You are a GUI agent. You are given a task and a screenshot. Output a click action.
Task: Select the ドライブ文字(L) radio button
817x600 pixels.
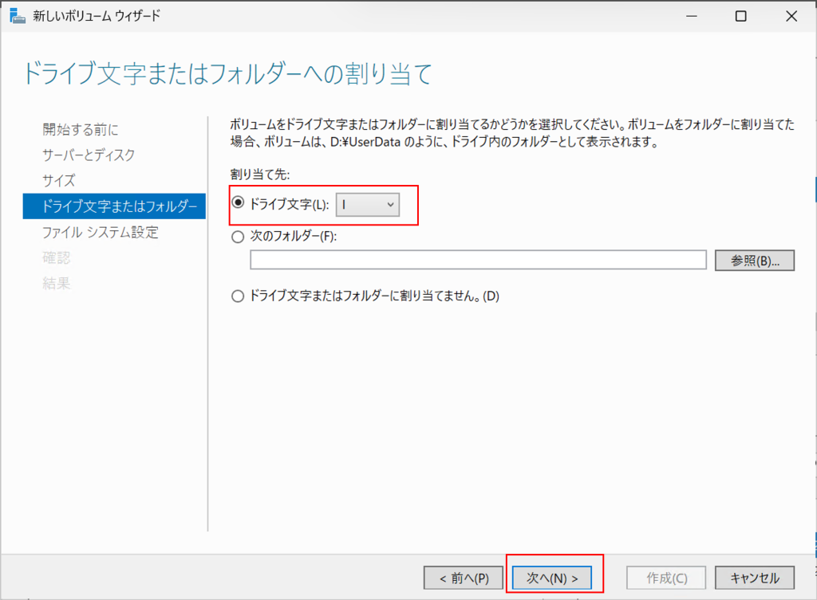click(238, 202)
